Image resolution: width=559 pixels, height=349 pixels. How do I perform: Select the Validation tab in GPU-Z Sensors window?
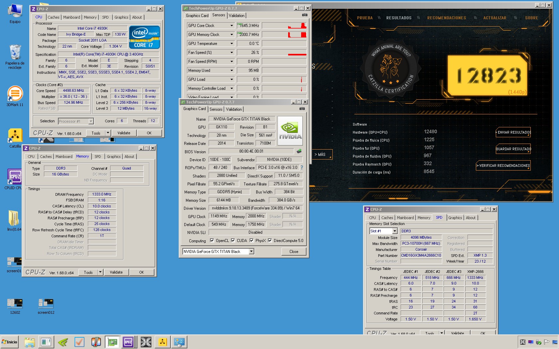click(237, 16)
